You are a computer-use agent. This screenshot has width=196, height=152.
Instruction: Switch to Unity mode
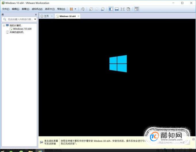point(128,9)
